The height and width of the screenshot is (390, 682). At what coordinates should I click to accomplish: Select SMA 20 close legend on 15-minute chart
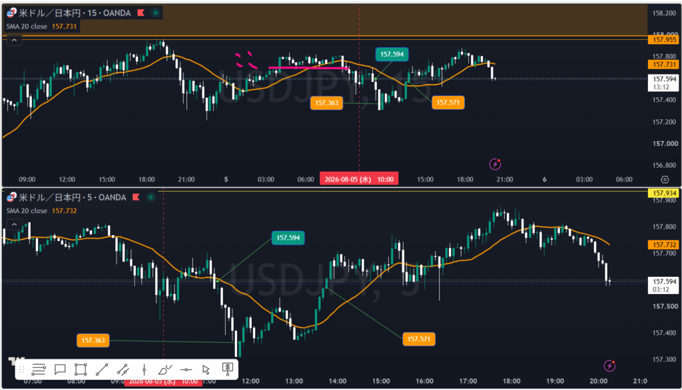click(x=27, y=26)
